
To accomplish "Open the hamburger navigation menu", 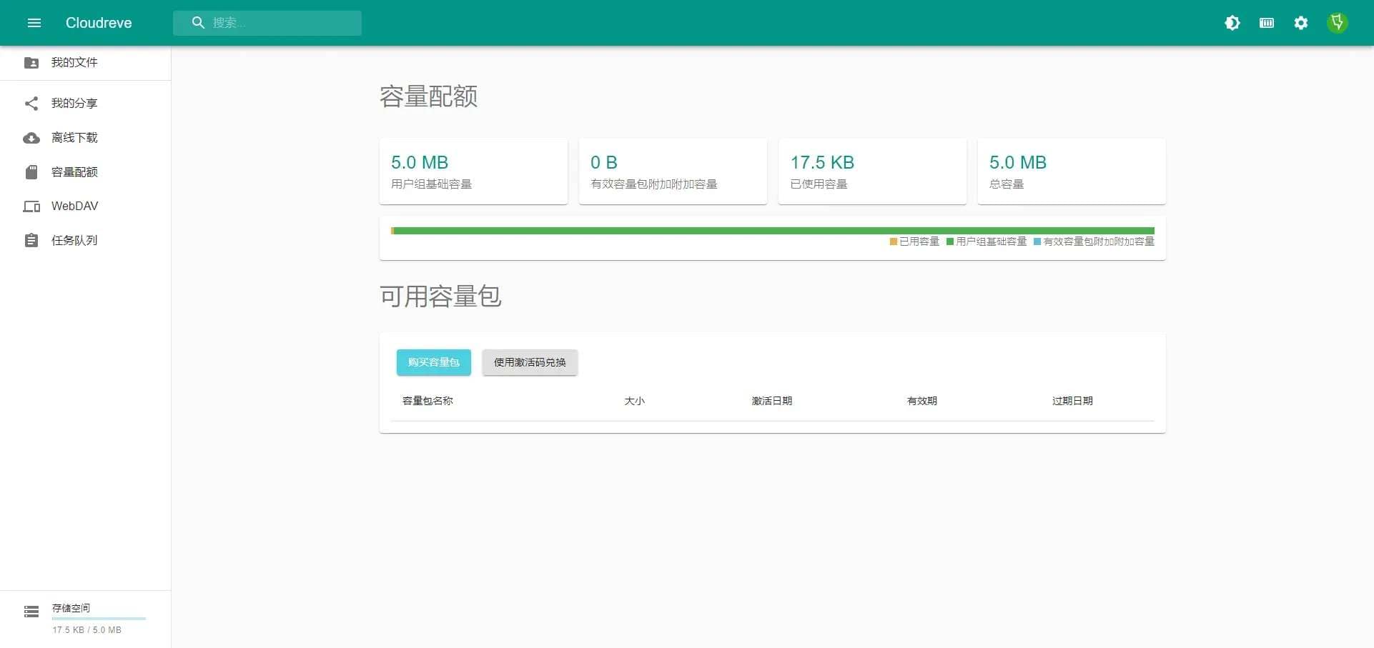I will (34, 23).
